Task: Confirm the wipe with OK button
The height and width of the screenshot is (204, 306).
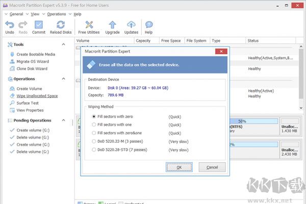Action: (179, 167)
